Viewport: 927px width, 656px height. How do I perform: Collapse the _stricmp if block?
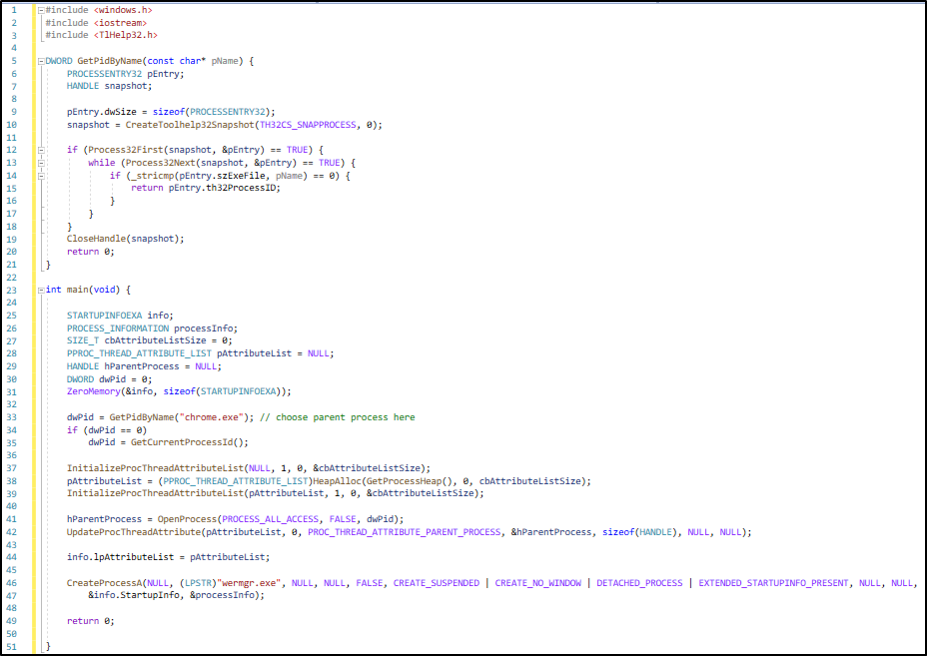pos(41,176)
